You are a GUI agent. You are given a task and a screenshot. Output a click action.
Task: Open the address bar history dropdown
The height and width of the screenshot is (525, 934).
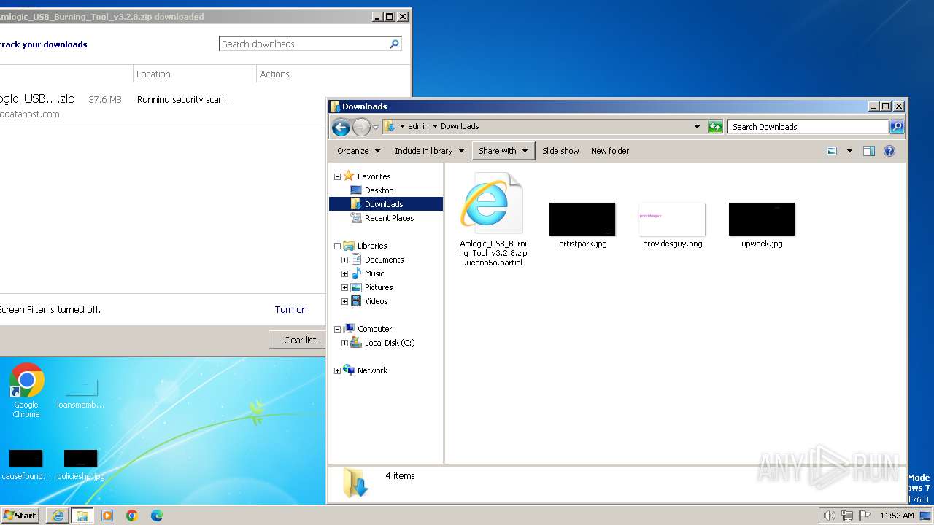click(x=697, y=127)
